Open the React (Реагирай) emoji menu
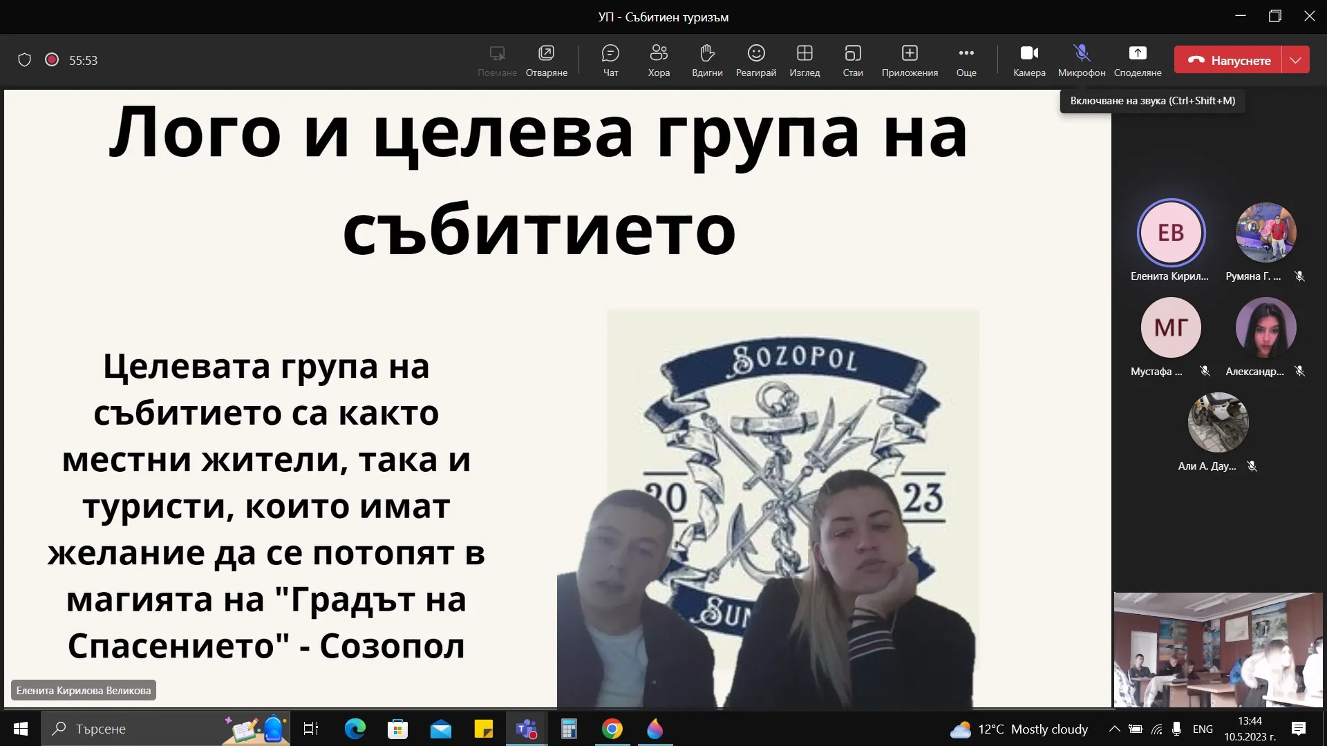This screenshot has height=746, width=1327. click(756, 61)
